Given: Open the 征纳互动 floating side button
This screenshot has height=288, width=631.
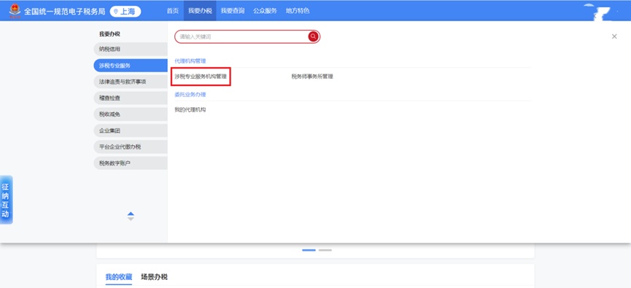Looking at the screenshot, I should [6, 200].
